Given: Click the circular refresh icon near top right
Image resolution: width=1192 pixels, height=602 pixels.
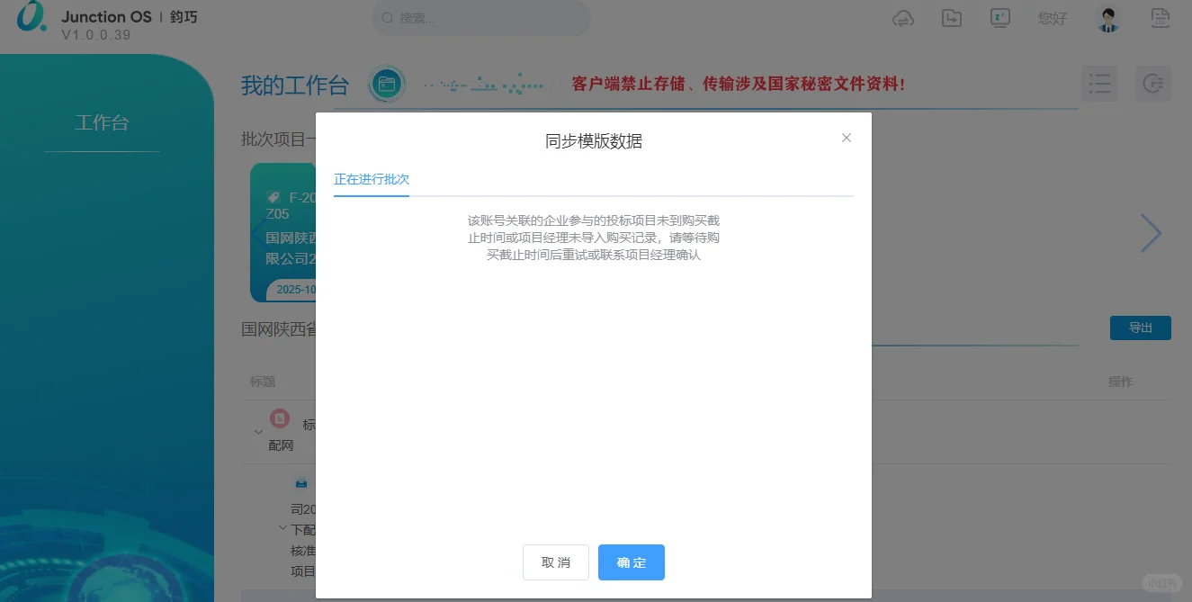Looking at the screenshot, I should tap(1153, 84).
